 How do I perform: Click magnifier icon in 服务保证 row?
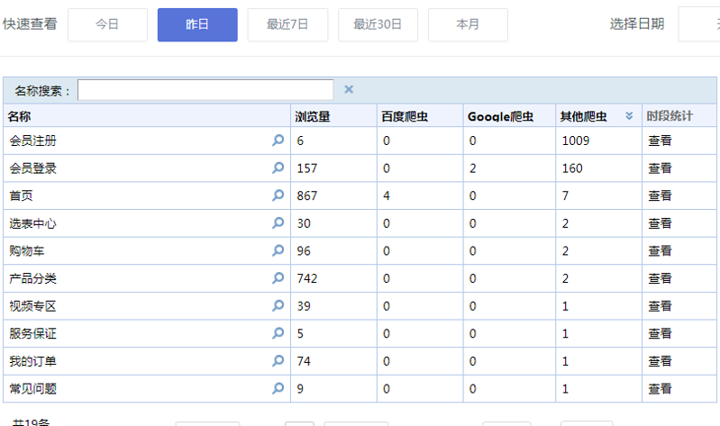pos(278,333)
